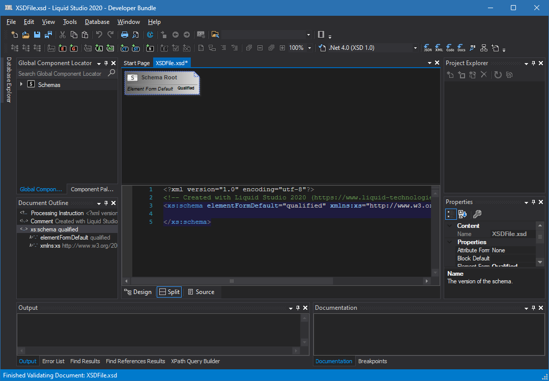Click the Find in Files folder icon

[x=215, y=35]
